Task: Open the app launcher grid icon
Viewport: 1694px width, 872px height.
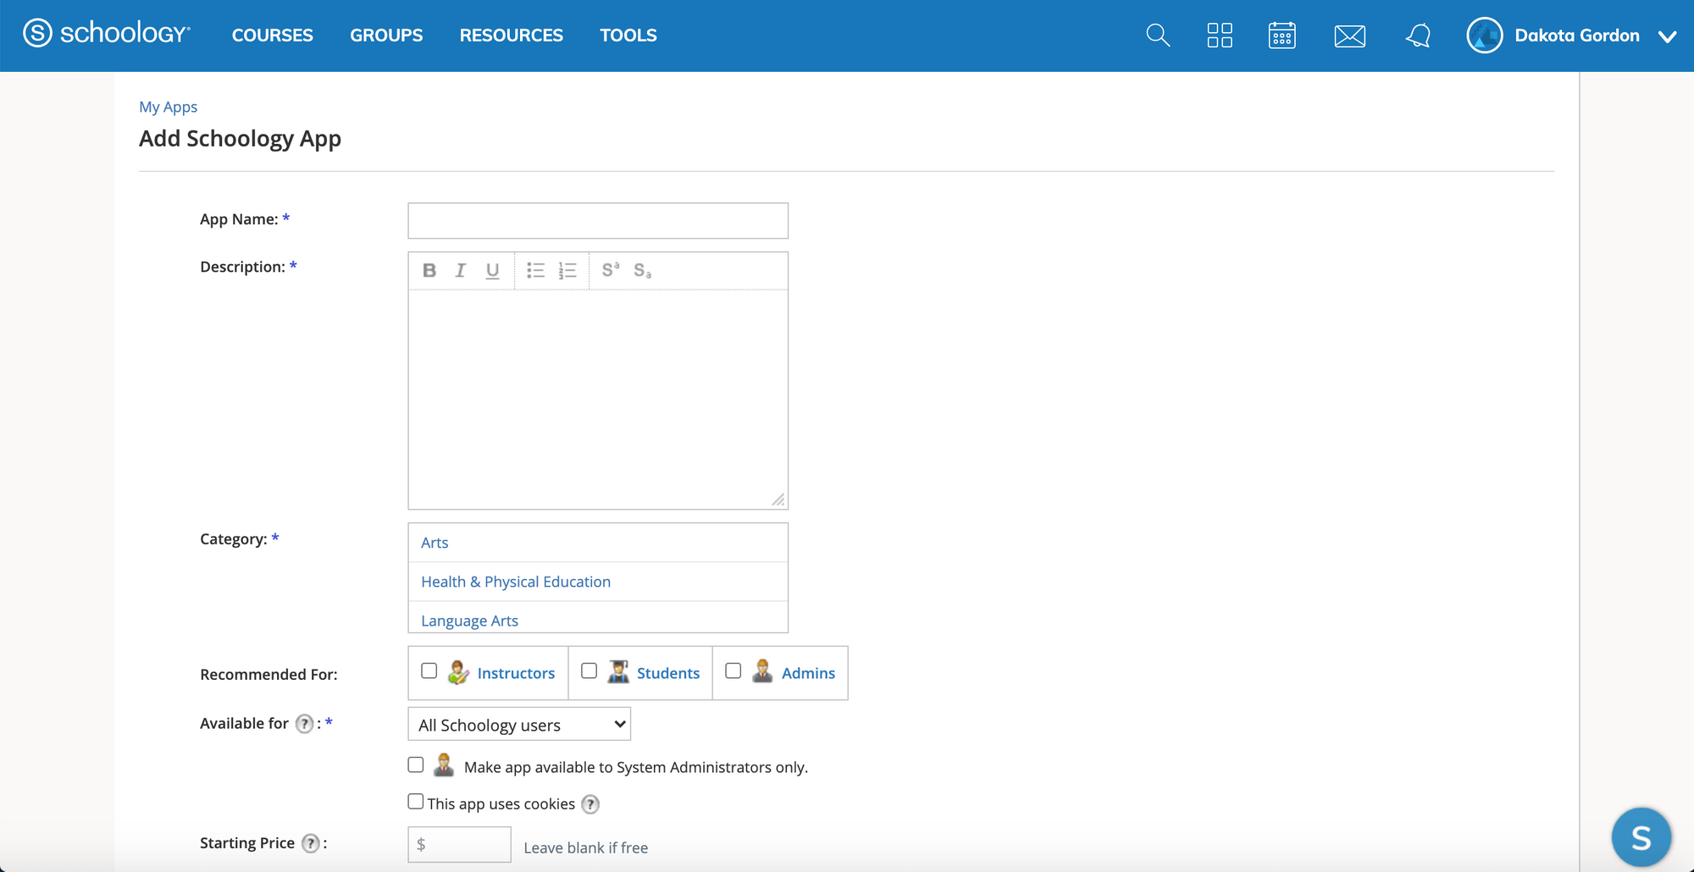Action: pos(1220,36)
